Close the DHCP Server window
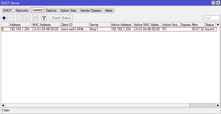Image resolution: width=221 pixels, height=114 pixels. (218, 3)
